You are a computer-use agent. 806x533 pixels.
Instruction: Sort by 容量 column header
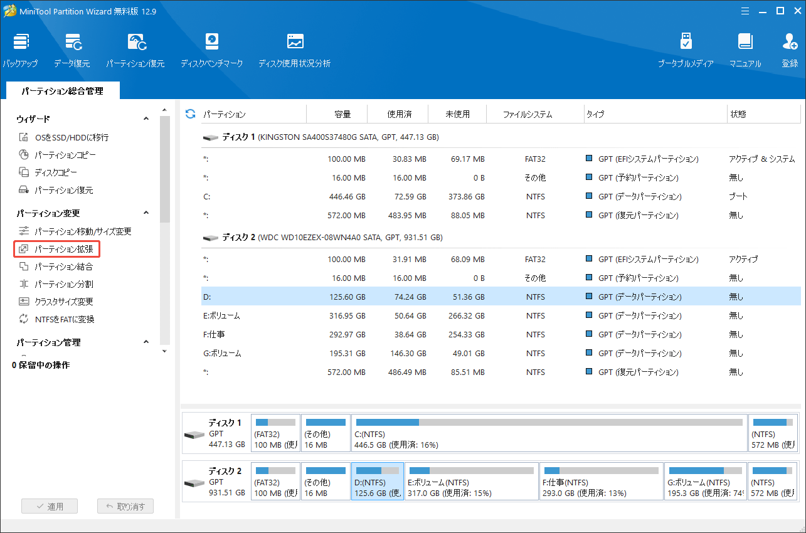(x=337, y=114)
